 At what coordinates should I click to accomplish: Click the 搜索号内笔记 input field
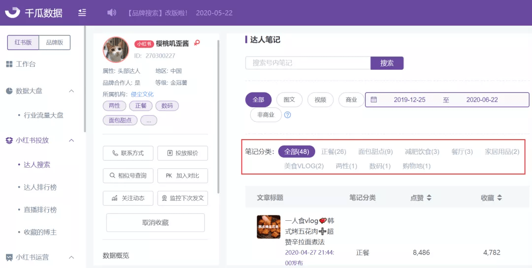308,63
